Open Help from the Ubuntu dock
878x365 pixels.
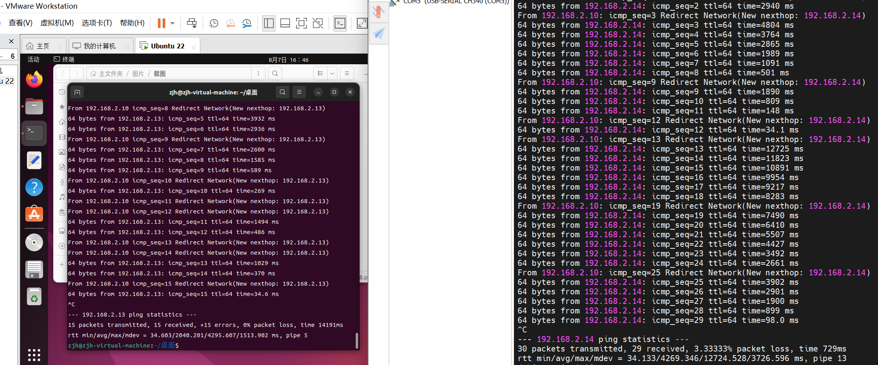[x=34, y=187]
